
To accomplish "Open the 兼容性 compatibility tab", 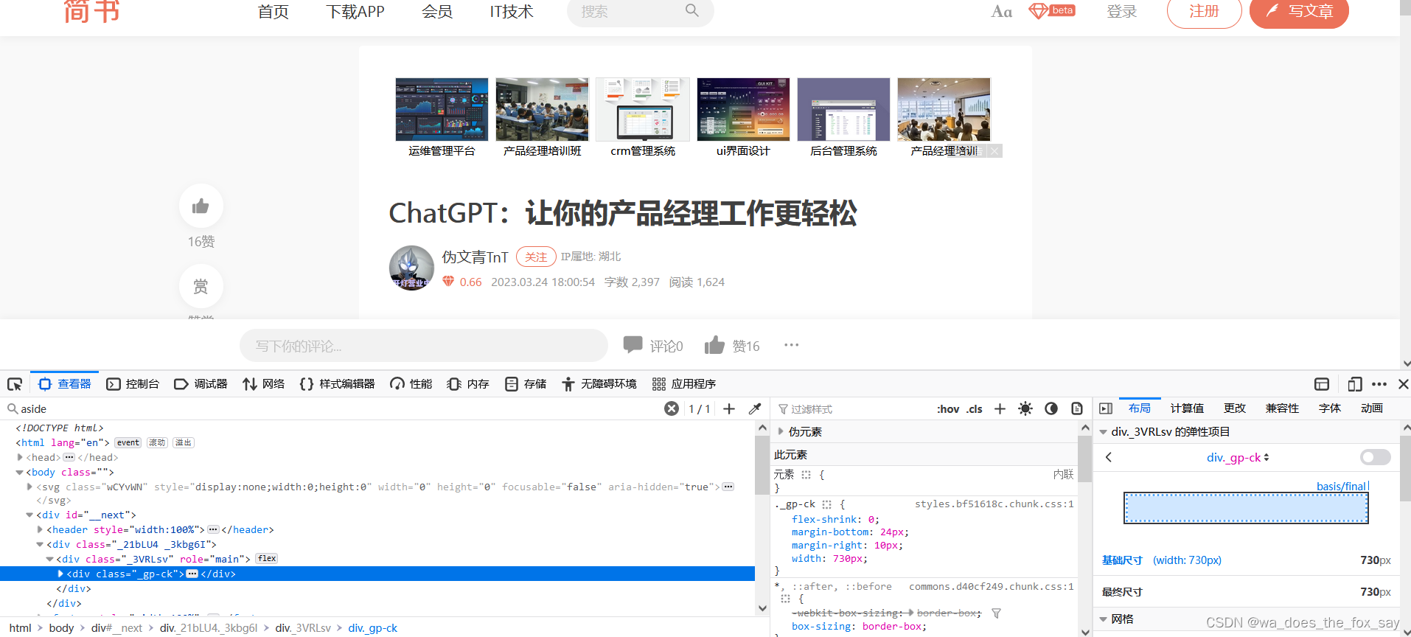I will [1282, 408].
